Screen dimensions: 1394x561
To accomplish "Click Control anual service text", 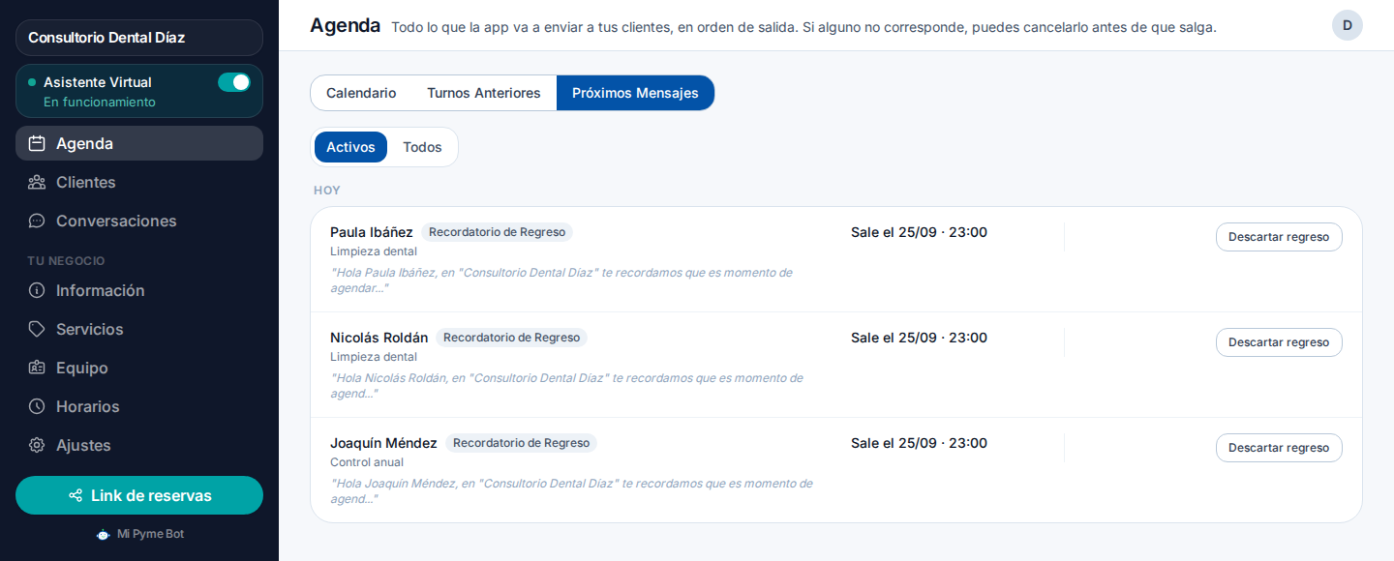I will [367, 462].
